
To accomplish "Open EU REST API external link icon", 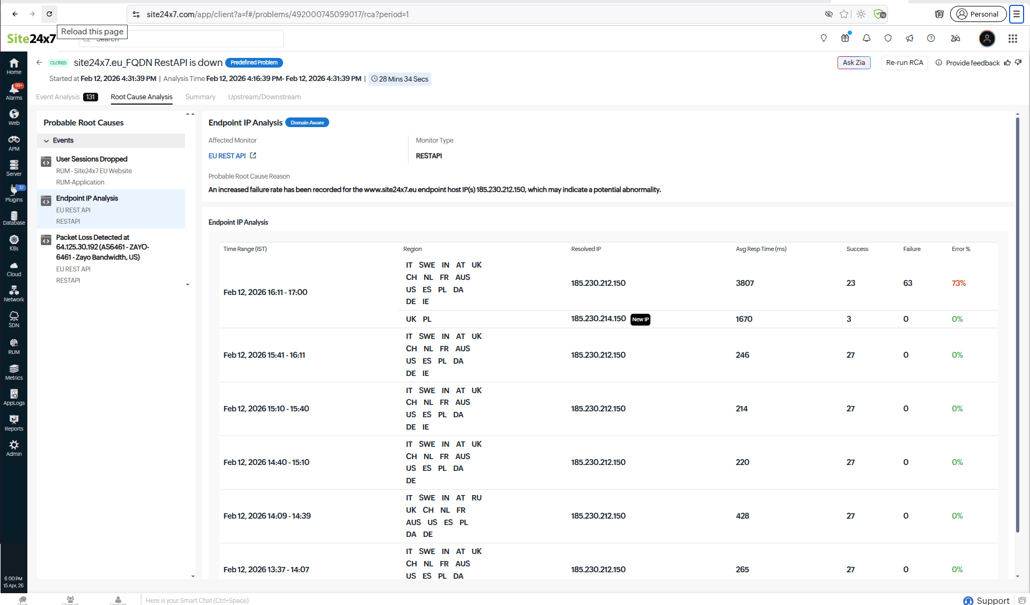I will click(x=253, y=156).
